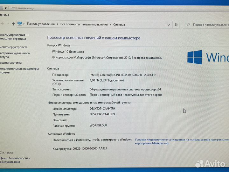The image size is (229, 172).
Task: Click Имя компьютера value DESKTOP-C4AHTF9
Action: point(102,109)
